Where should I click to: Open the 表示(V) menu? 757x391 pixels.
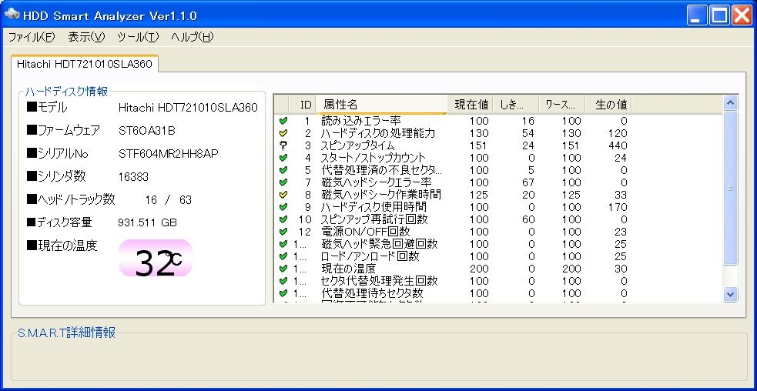(x=86, y=37)
